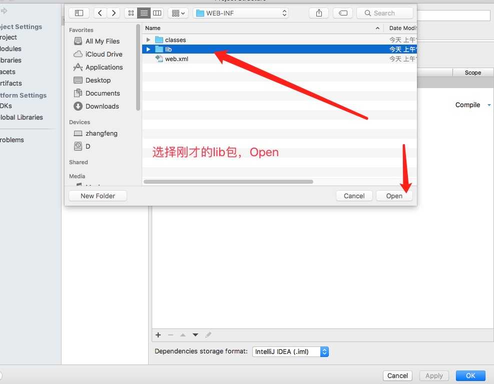The height and width of the screenshot is (384, 494).
Task: Click the edit pencil icon
Action: (208, 335)
